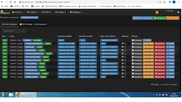Click share page icon in address bar

tap(160, 2)
